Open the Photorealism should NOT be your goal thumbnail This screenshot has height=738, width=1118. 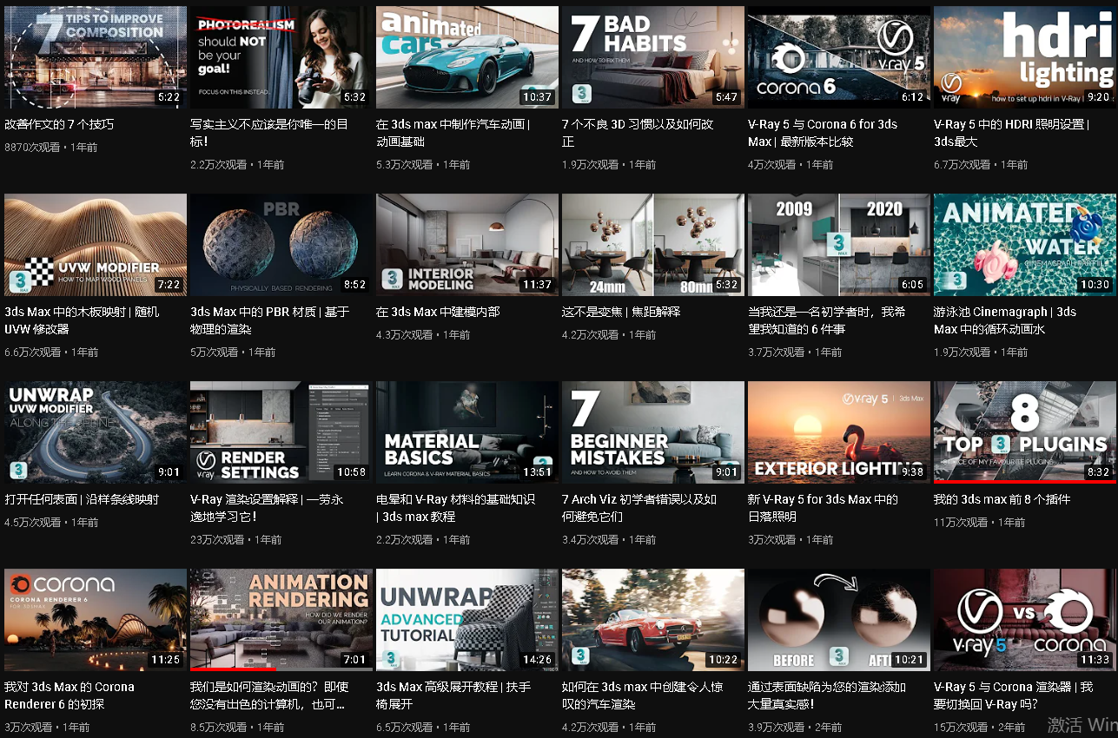(281, 57)
